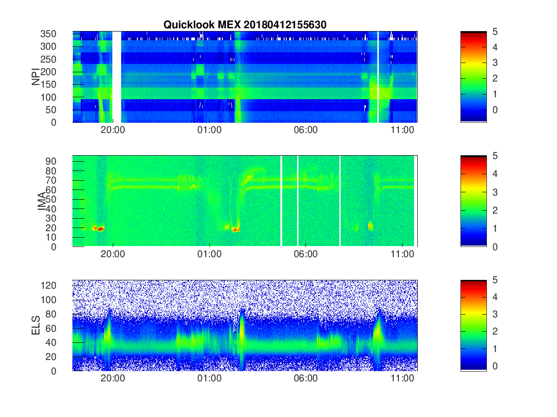Image resolution: width=557 pixels, height=417 pixels.
Task: Click the 20:00 tick label under the IMA plot
Action: click(113, 255)
